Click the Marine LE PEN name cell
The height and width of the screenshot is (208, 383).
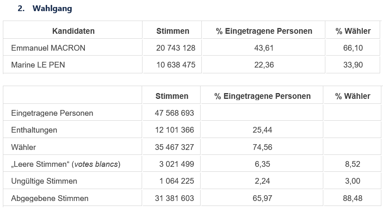(x=38, y=65)
